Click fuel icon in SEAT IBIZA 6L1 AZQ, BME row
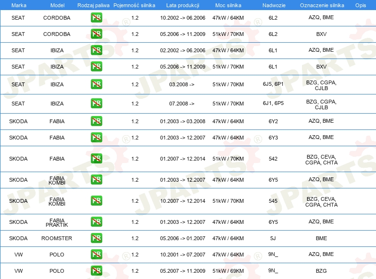The width and height of the screenshot is (376, 279). click(96, 50)
